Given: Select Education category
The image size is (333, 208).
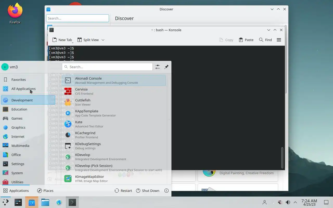Looking at the screenshot, I should (28, 109).
